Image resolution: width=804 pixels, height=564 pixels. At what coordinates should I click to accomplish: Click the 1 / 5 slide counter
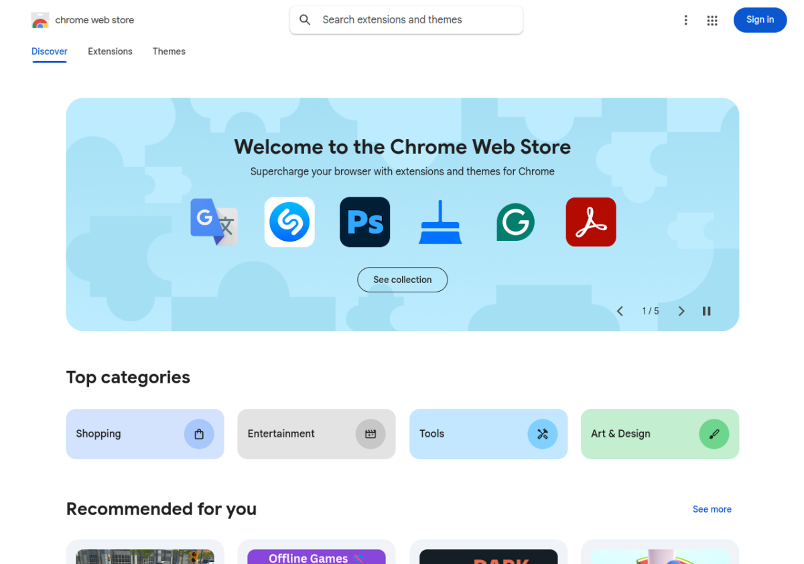click(651, 311)
